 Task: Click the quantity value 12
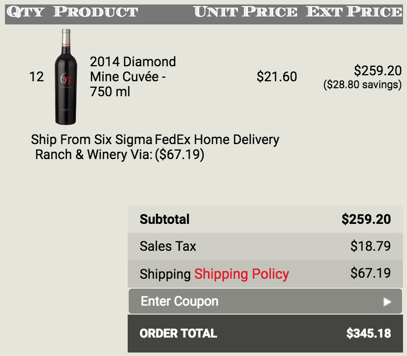coord(36,77)
